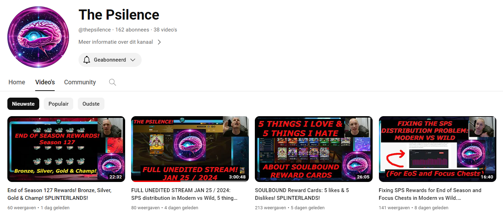This screenshot has width=503, height=218.
Task: Open Meer informatie over dit kanaal
Action: [x=116, y=42]
